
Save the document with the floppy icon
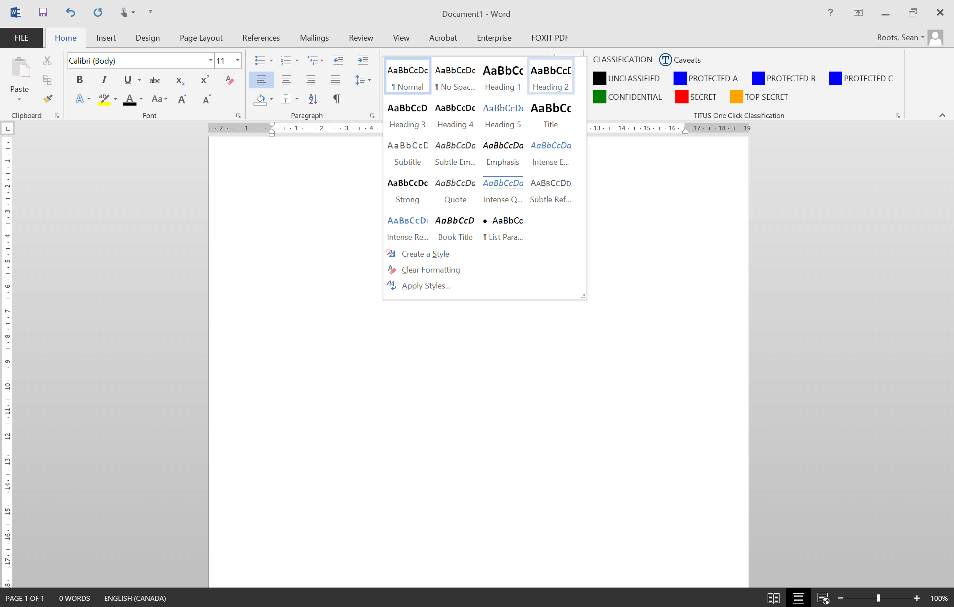pyautogui.click(x=43, y=12)
